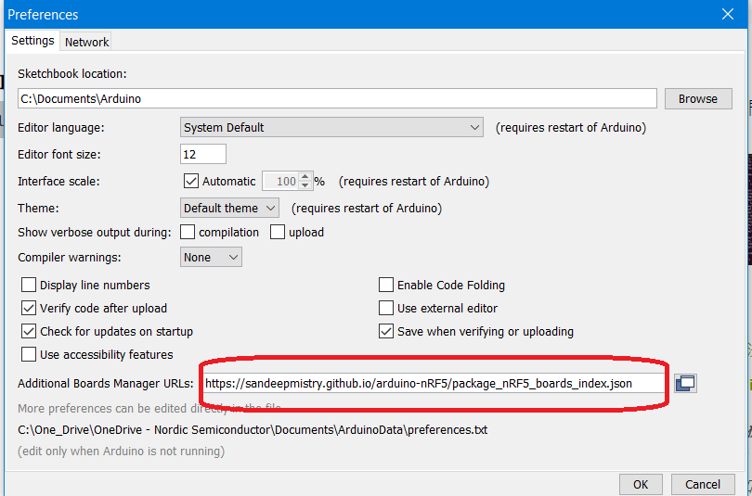Enable Code Folding checkbox
Screen dimensions: 752x496
tap(386, 286)
